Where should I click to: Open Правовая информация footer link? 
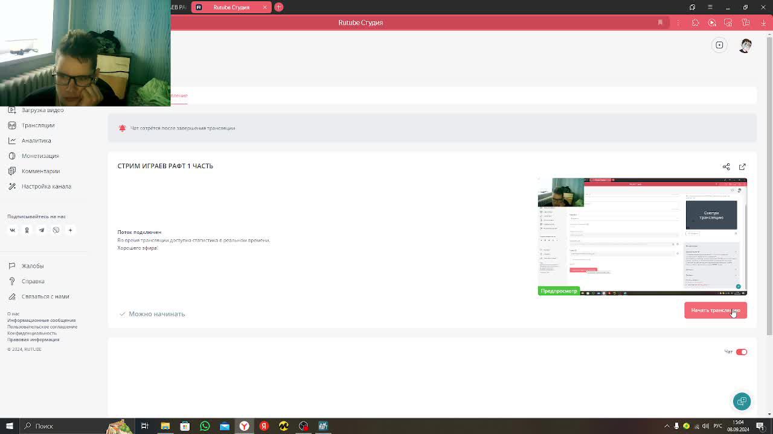(33, 339)
